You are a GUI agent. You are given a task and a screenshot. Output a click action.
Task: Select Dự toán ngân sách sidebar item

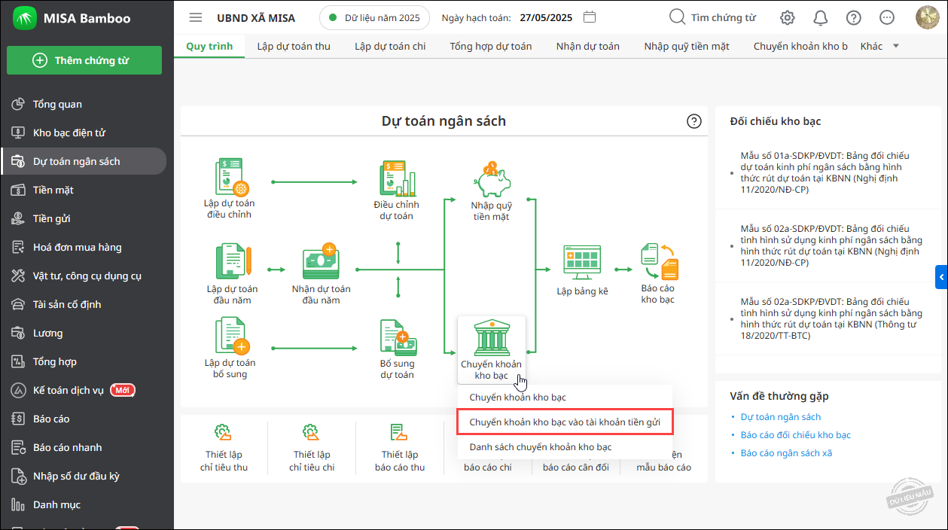point(84,161)
